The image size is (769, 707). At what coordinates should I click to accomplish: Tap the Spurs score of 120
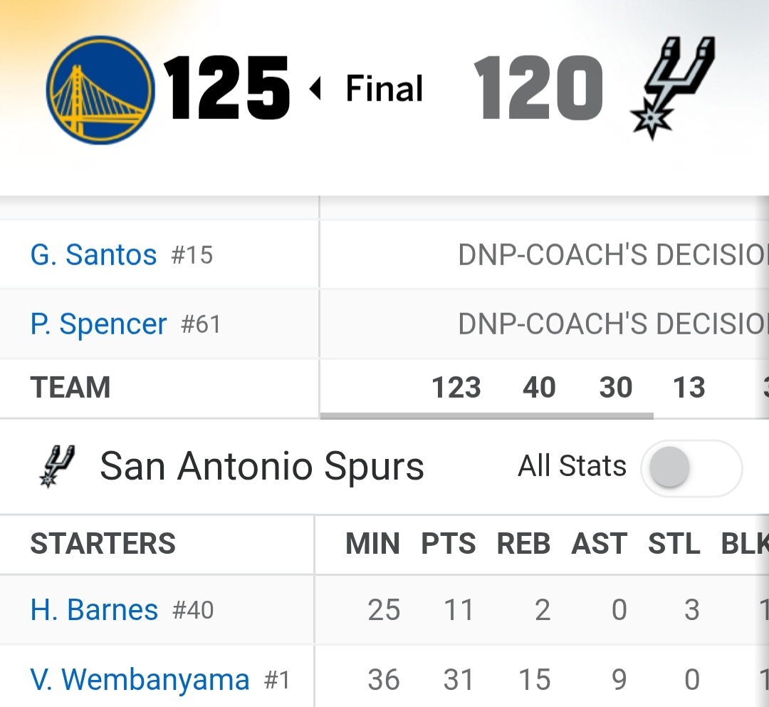click(538, 88)
